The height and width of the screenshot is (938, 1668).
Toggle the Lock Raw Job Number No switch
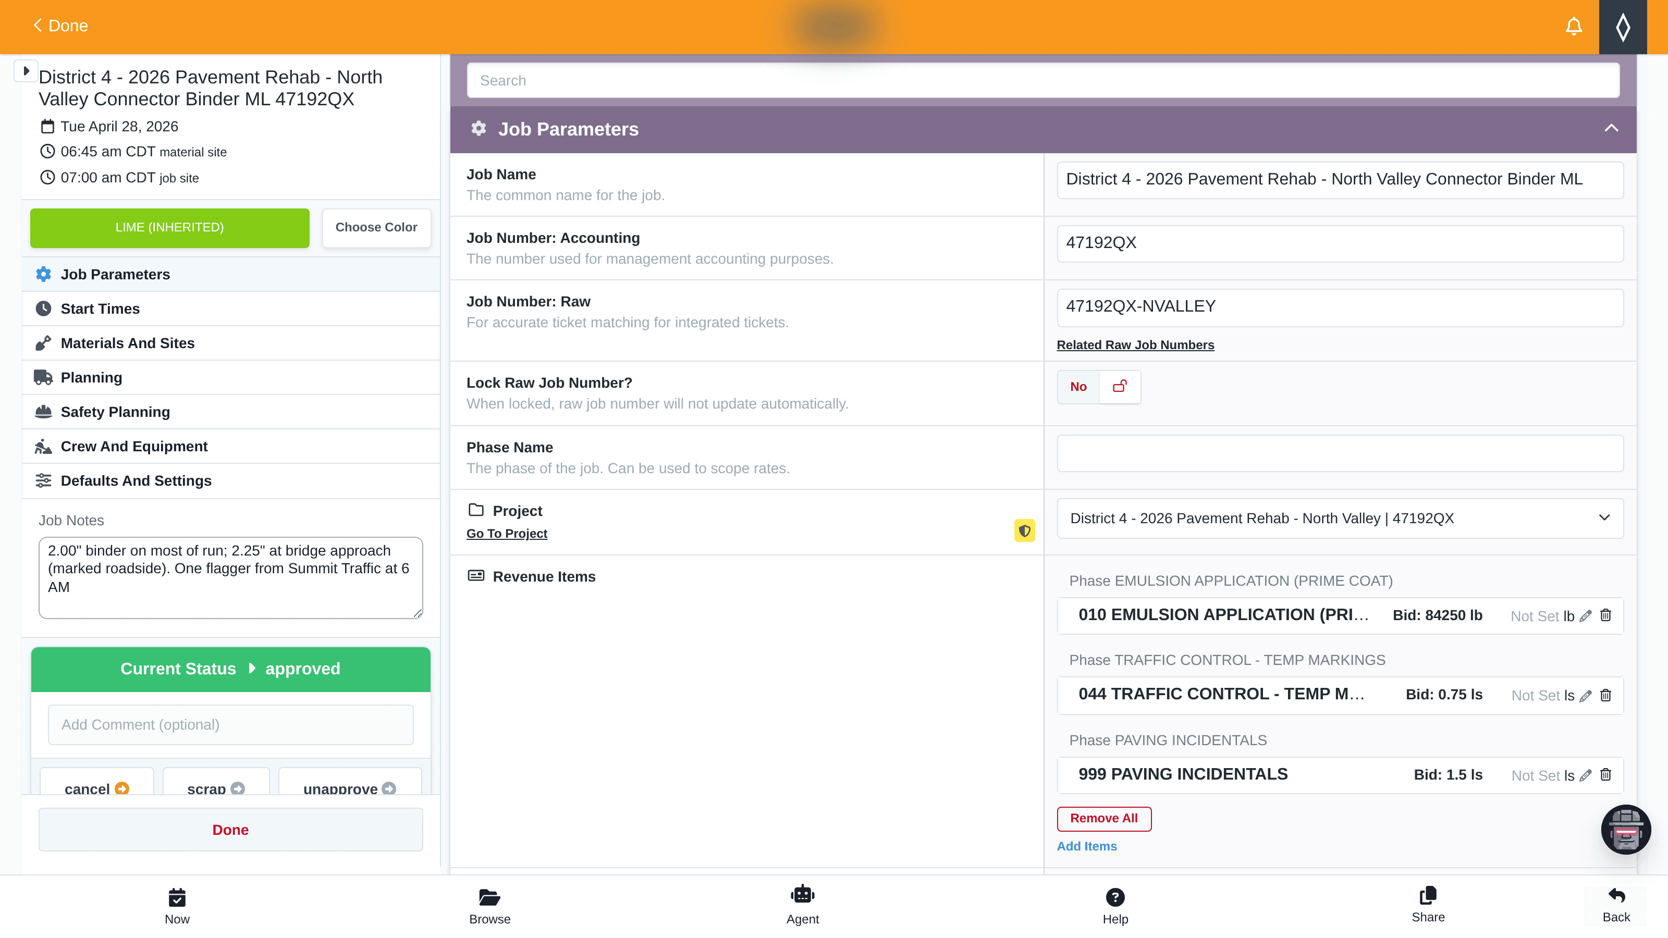click(x=1078, y=387)
